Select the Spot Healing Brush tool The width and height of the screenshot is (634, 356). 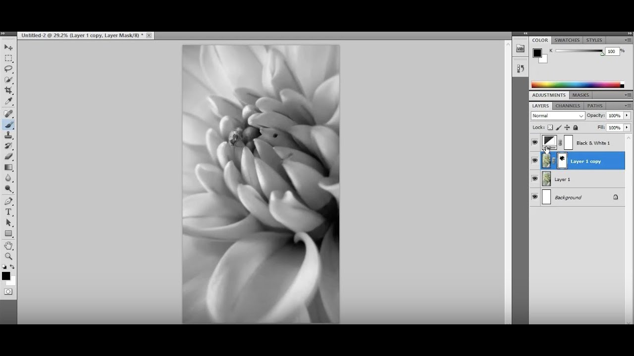(8, 114)
